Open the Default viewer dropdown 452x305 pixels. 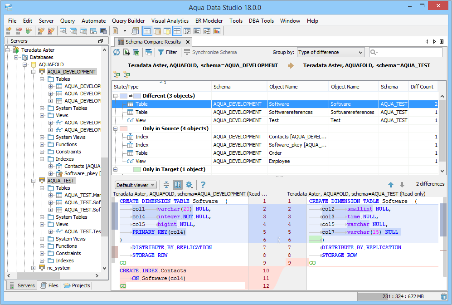(x=136, y=185)
